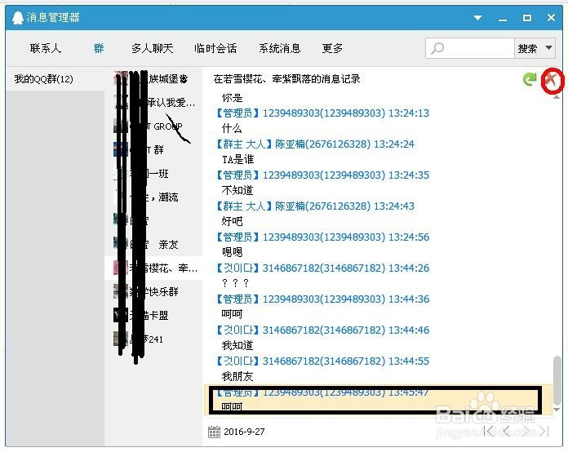
Task: Click message text 什么
Action: [232, 128]
